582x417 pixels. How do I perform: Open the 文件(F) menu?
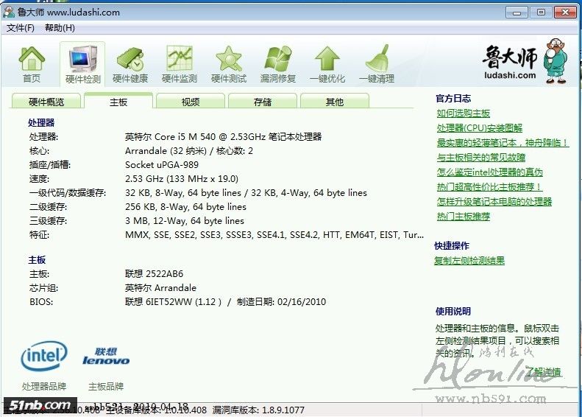coord(21,28)
